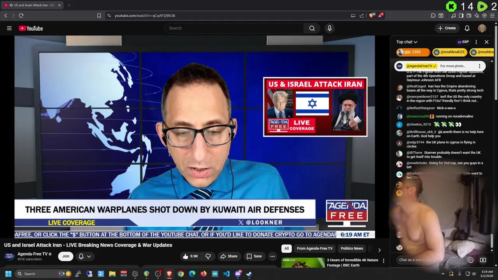498x280 pixels.
Task: Open Brave VPN shield icon
Action: coord(484,16)
